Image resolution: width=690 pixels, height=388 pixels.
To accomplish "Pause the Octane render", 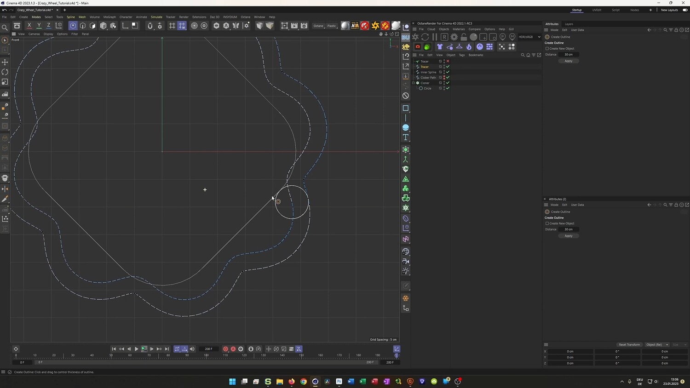I will point(435,37).
